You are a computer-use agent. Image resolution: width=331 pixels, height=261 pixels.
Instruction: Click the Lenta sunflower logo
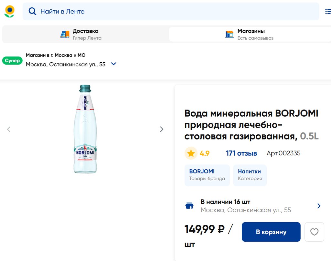click(9, 11)
